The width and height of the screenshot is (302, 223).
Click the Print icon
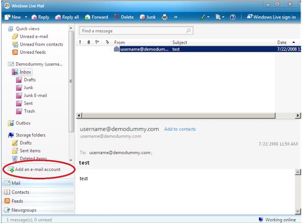165,17
